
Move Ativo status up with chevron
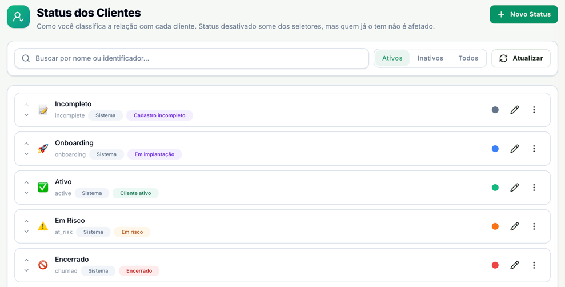tap(26, 182)
